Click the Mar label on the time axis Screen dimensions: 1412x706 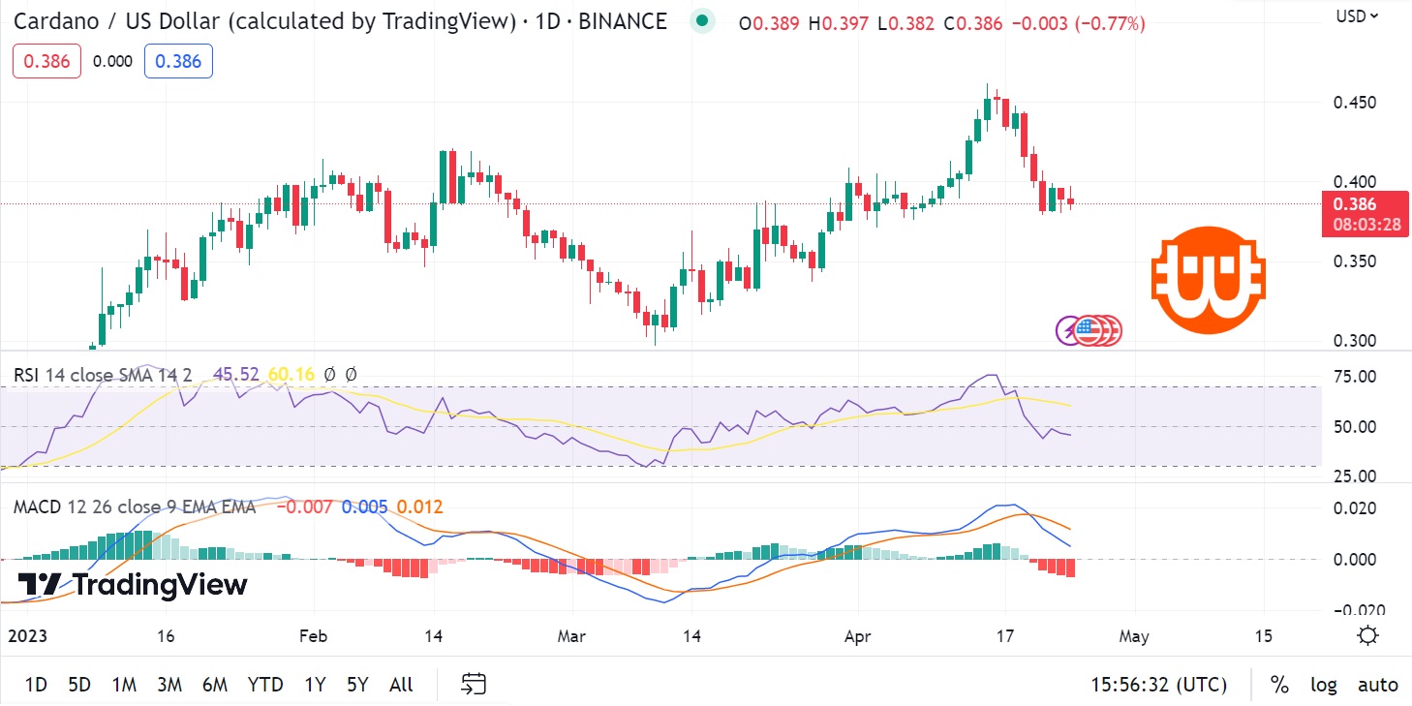click(572, 636)
